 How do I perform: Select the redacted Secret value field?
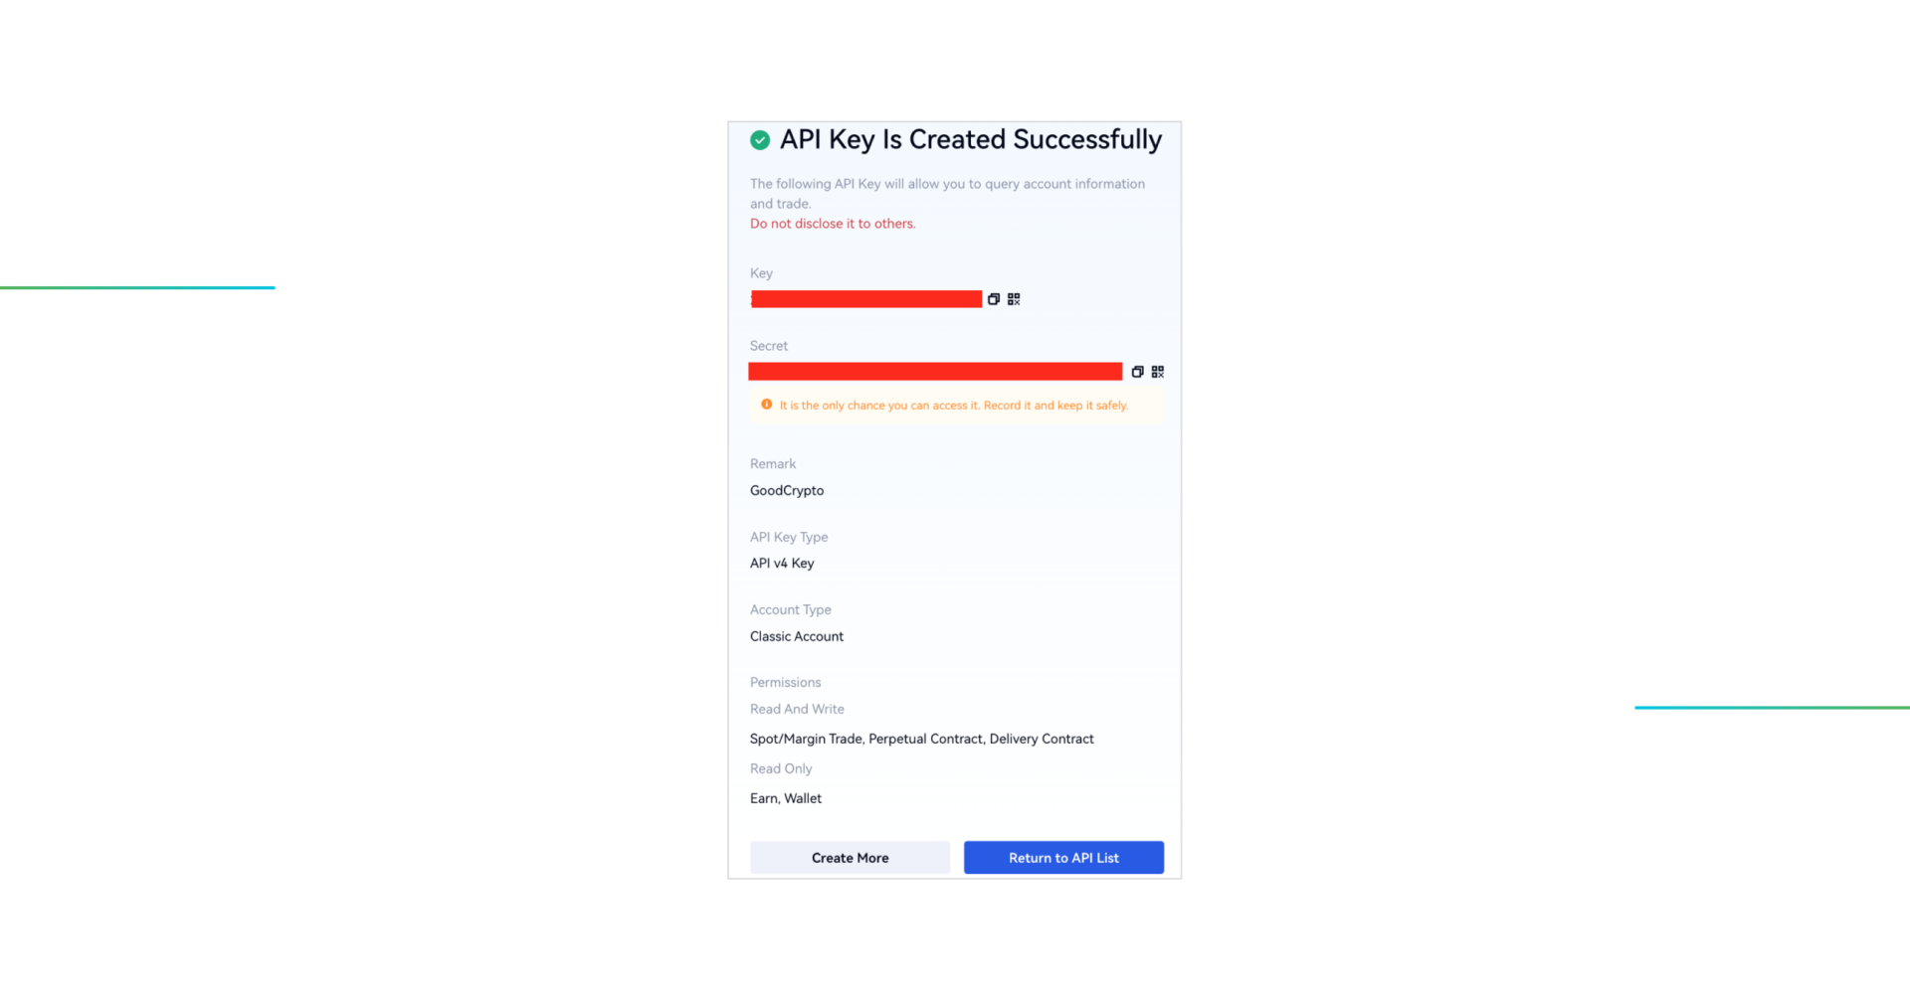[x=935, y=372]
